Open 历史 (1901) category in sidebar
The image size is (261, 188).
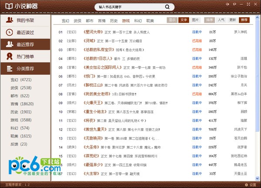pos(21,112)
